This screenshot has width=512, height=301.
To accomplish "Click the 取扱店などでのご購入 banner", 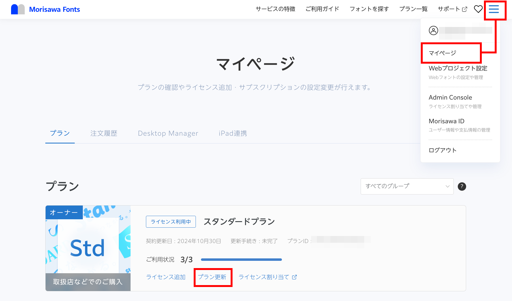I will [88, 282].
